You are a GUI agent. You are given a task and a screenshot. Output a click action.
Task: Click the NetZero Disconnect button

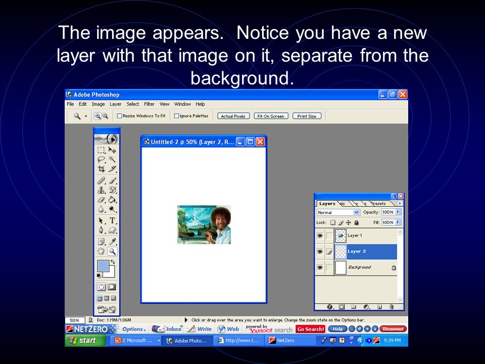(x=393, y=329)
